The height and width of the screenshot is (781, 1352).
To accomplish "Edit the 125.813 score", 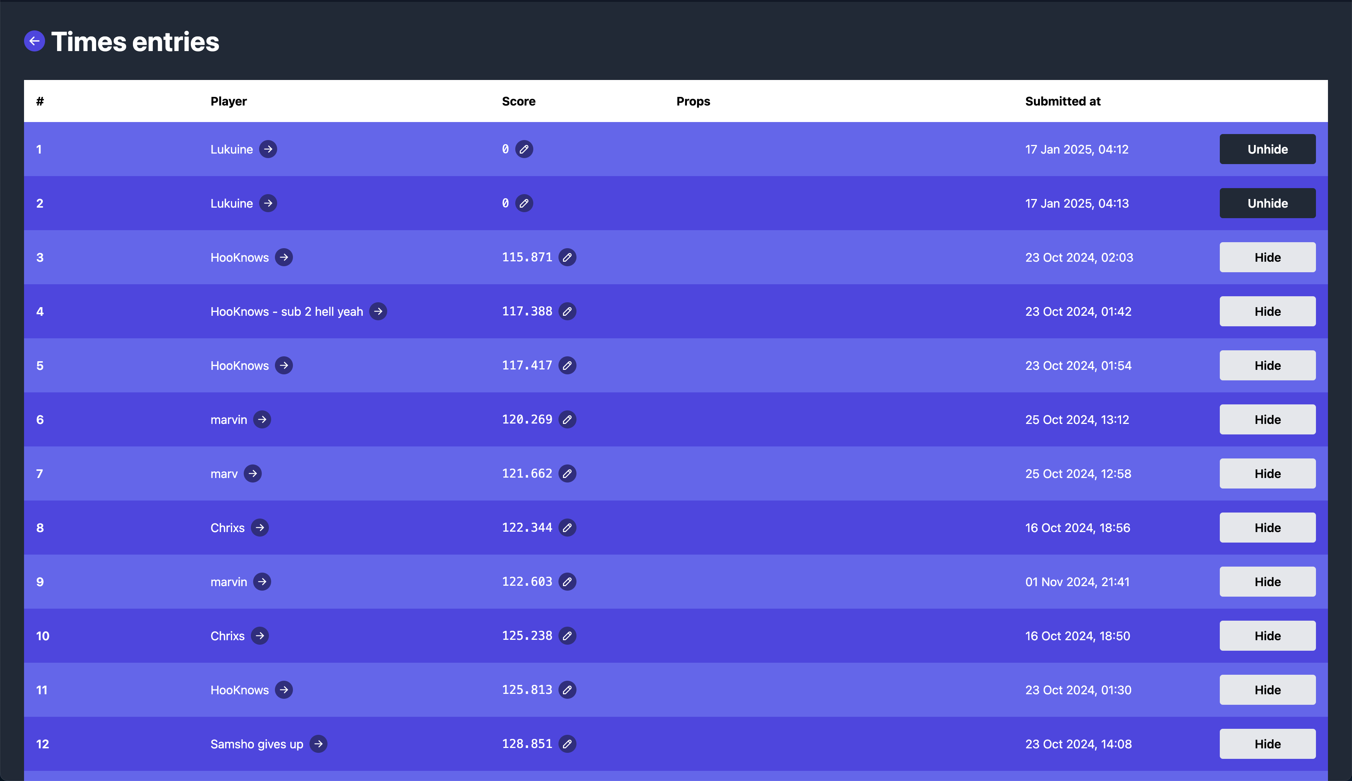I will (x=567, y=690).
